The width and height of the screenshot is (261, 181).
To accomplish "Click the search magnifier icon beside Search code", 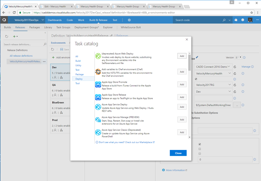I will (x=224, y=20).
